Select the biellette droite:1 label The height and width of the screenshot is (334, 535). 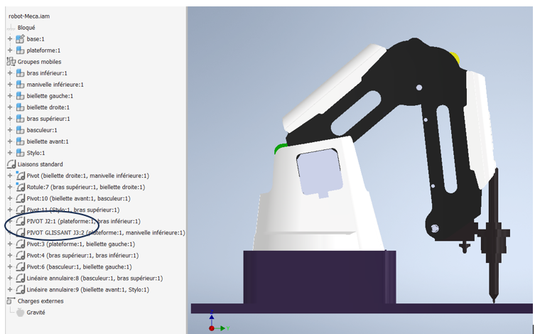click(48, 107)
